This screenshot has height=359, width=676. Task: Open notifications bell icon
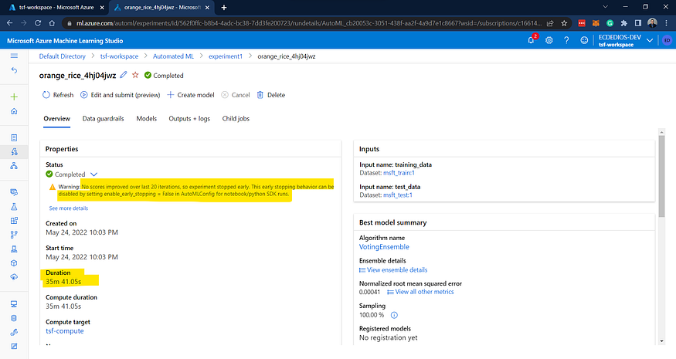coord(532,40)
